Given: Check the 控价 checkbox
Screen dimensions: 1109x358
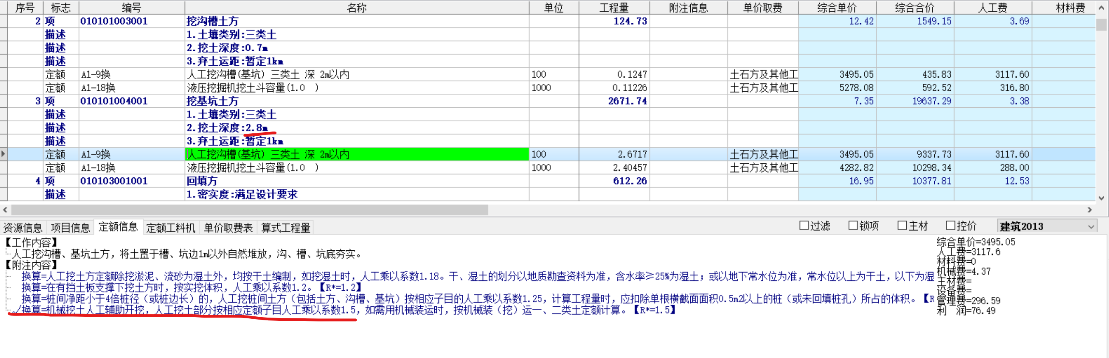Looking at the screenshot, I should coord(951,225).
